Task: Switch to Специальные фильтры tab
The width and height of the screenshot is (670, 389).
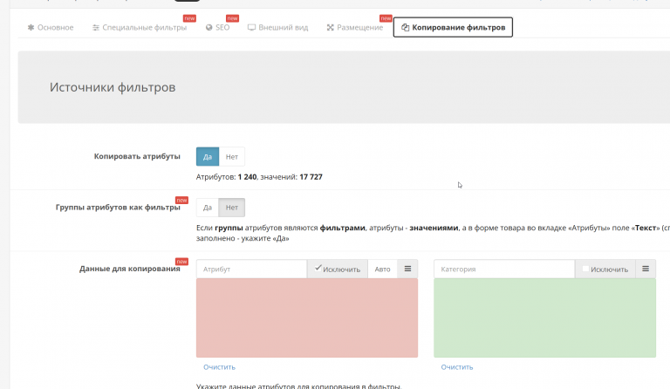Action: pyautogui.click(x=140, y=27)
